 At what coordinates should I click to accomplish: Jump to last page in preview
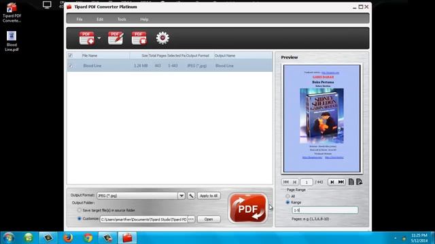tap(341, 182)
